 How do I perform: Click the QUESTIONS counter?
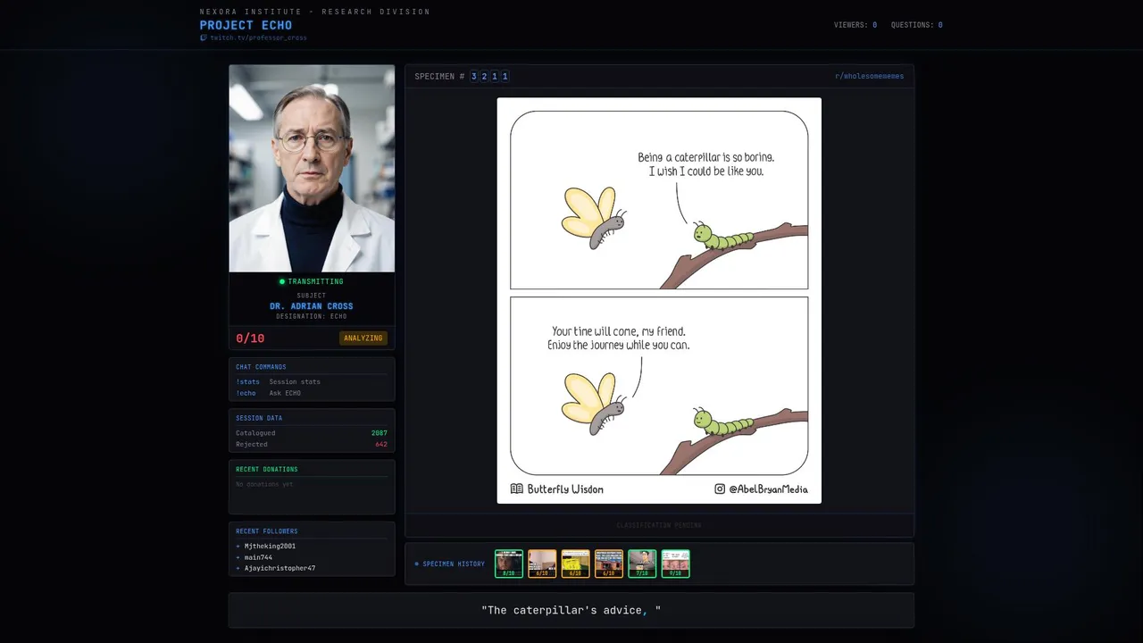[916, 25]
